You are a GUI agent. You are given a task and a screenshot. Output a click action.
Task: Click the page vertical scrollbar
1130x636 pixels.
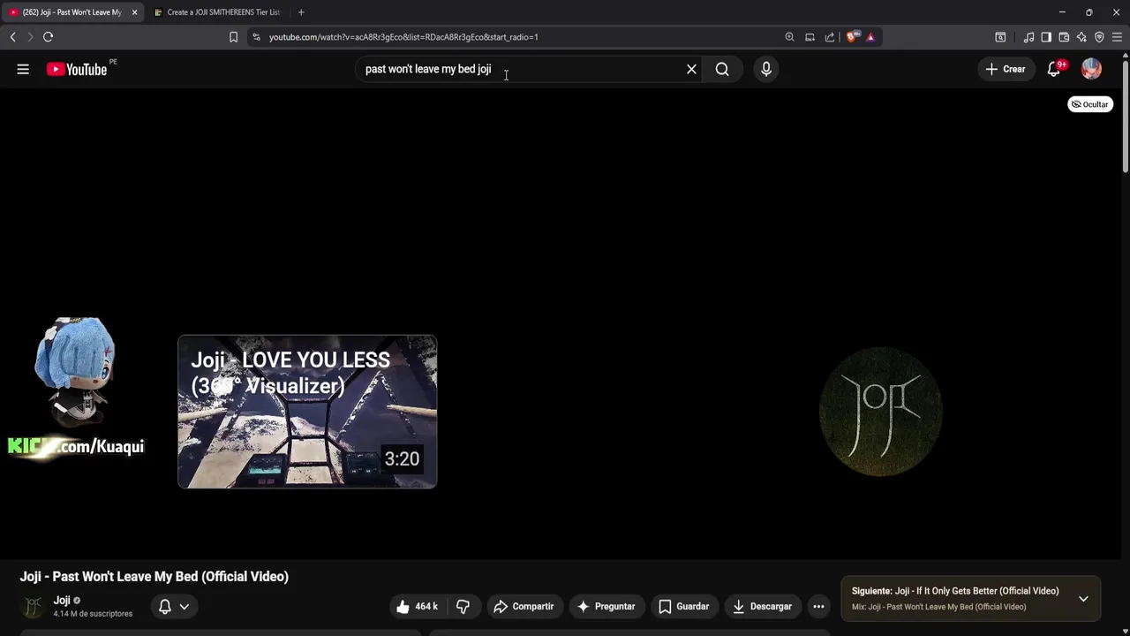pyautogui.click(x=1126, y=115)
